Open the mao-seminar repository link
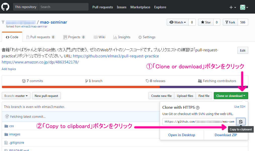 (x=54, y=22)
